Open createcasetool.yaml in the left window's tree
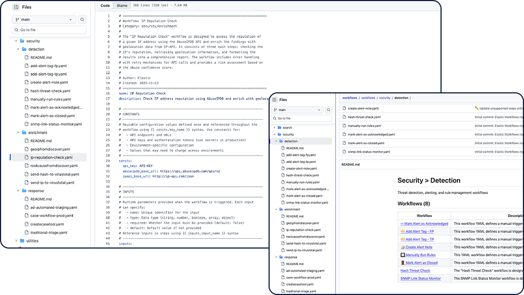The width and height of the screenshot is (524, 295). tap(47, 224)
